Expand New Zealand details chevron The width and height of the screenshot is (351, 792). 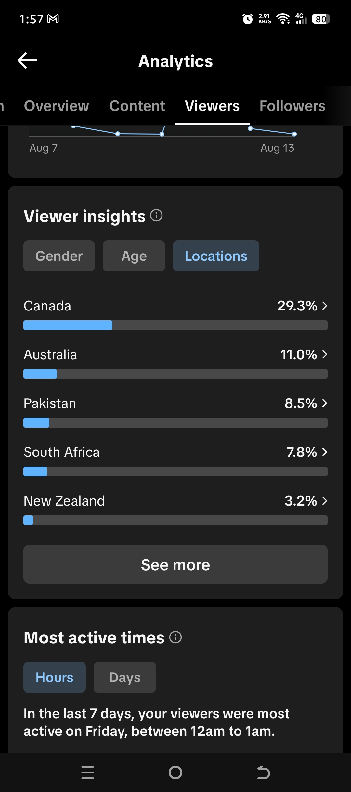pyautogui.click(x=324, y=501)
